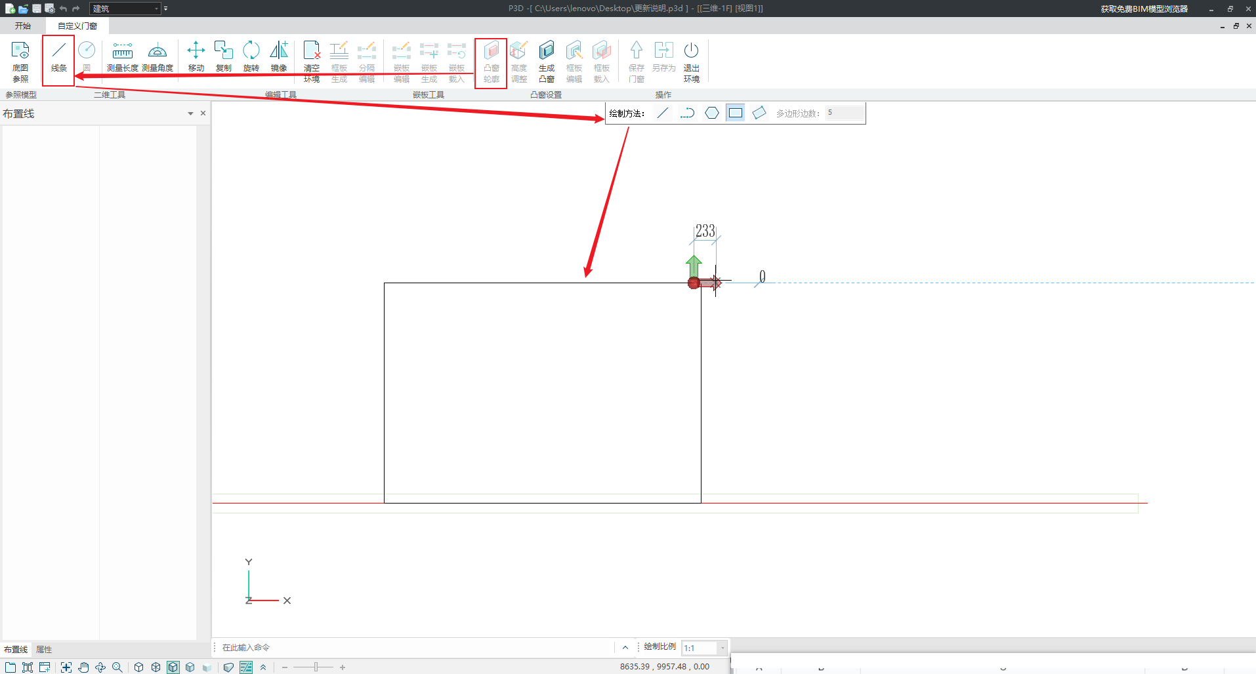Toggle the highlighted shaded cube display mode
Viewport: 1256px width, 674px height.
(x=173, y=667)
